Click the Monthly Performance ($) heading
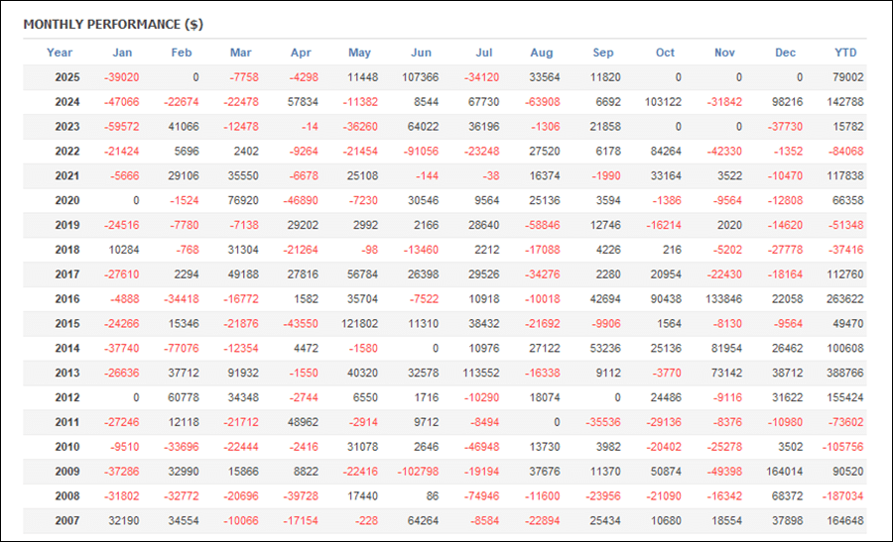The width and height of the screenshot is (893, 542). (x=113, y=23)
